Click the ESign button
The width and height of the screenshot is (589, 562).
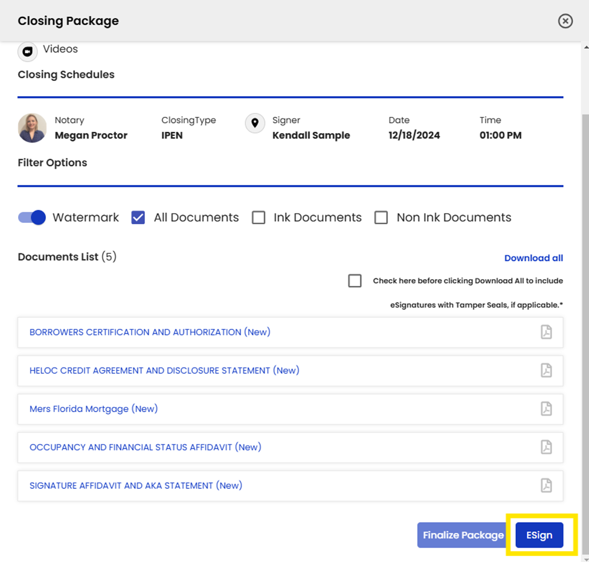(x=539, y=535)
